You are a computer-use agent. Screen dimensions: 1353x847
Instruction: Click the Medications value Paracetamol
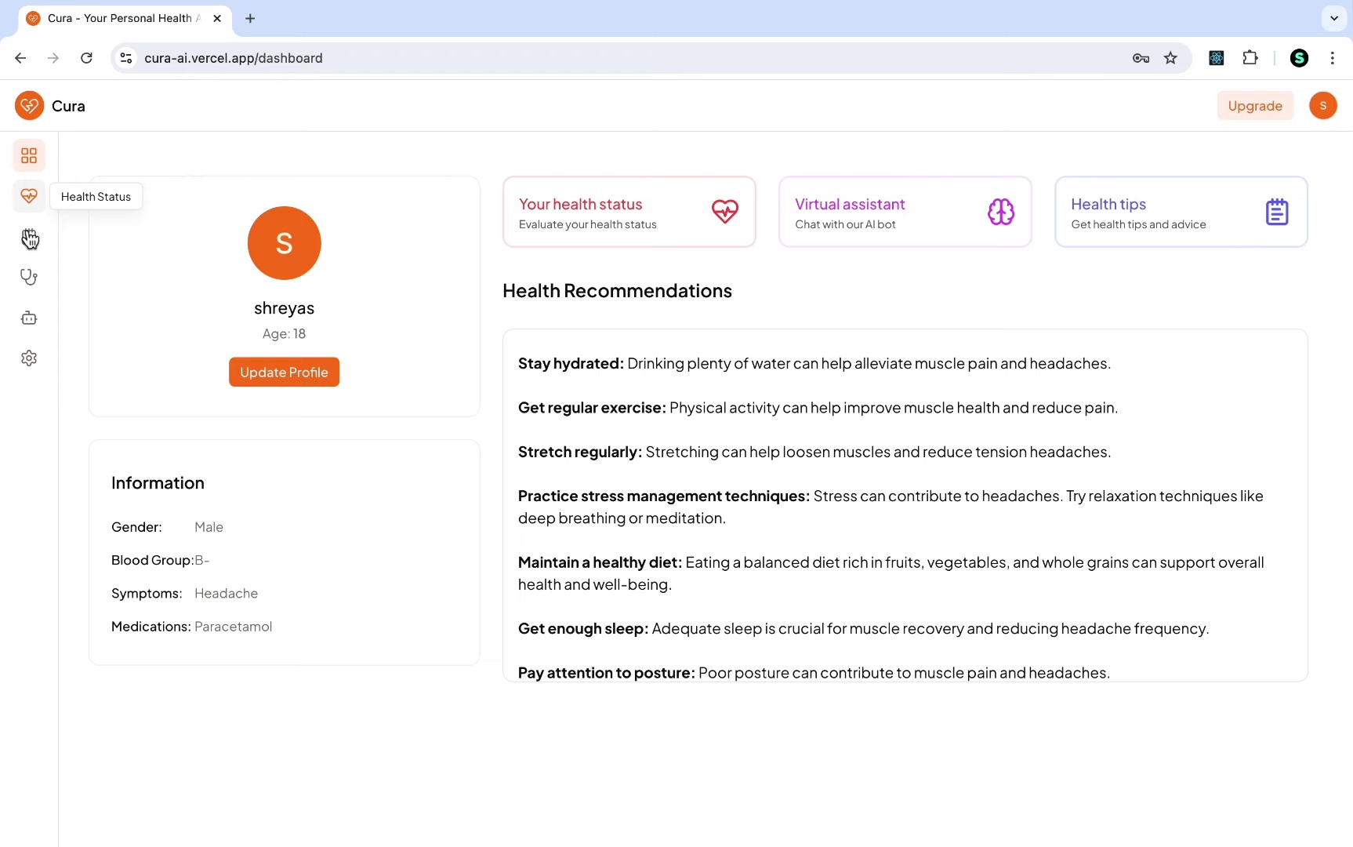(x=233, y=627)
